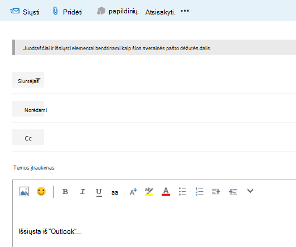Expand more formatting options chevron
296x247 pixels.
250,191
